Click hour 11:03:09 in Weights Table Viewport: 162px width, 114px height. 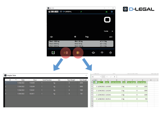(32, 83)
